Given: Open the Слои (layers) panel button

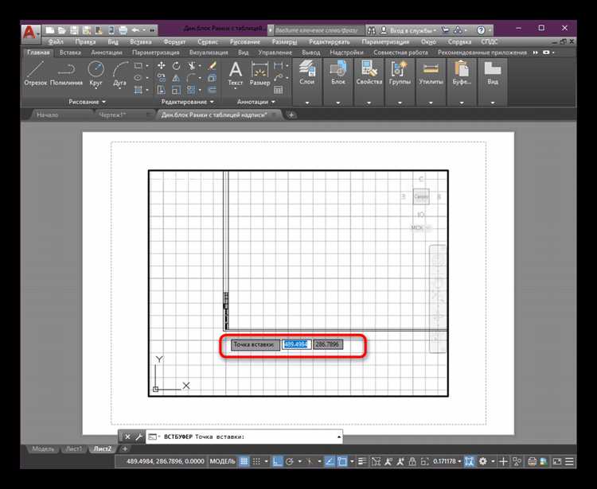Looking at the screenshot, I should (307, 74).
